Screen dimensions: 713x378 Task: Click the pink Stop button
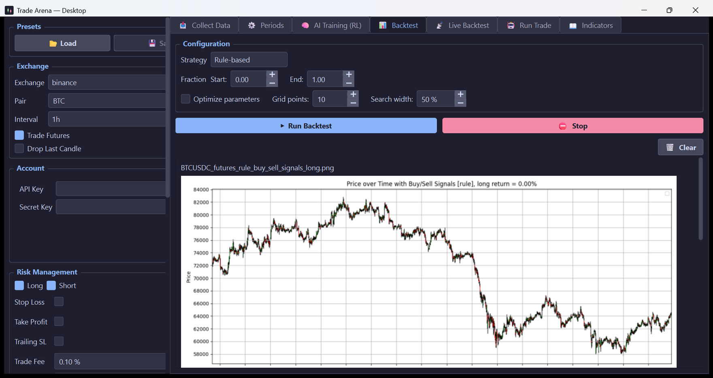573,126
